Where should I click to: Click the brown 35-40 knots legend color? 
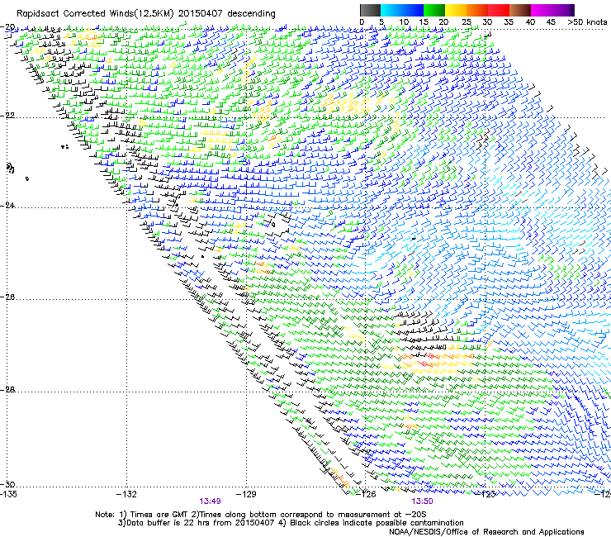pos(520,10)
